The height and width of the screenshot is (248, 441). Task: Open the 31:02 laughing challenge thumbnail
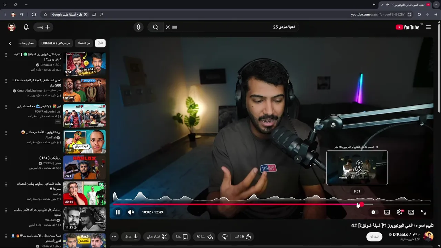84,90
